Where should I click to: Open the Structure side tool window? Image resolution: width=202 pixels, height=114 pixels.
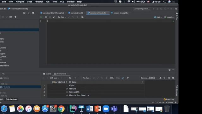click(x=177, y=91)
